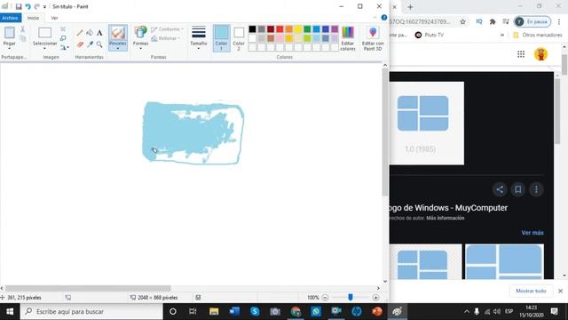This screenshot has width=568, height=320.
Task: Open the Formas shapes gallery
Action: 140,37
